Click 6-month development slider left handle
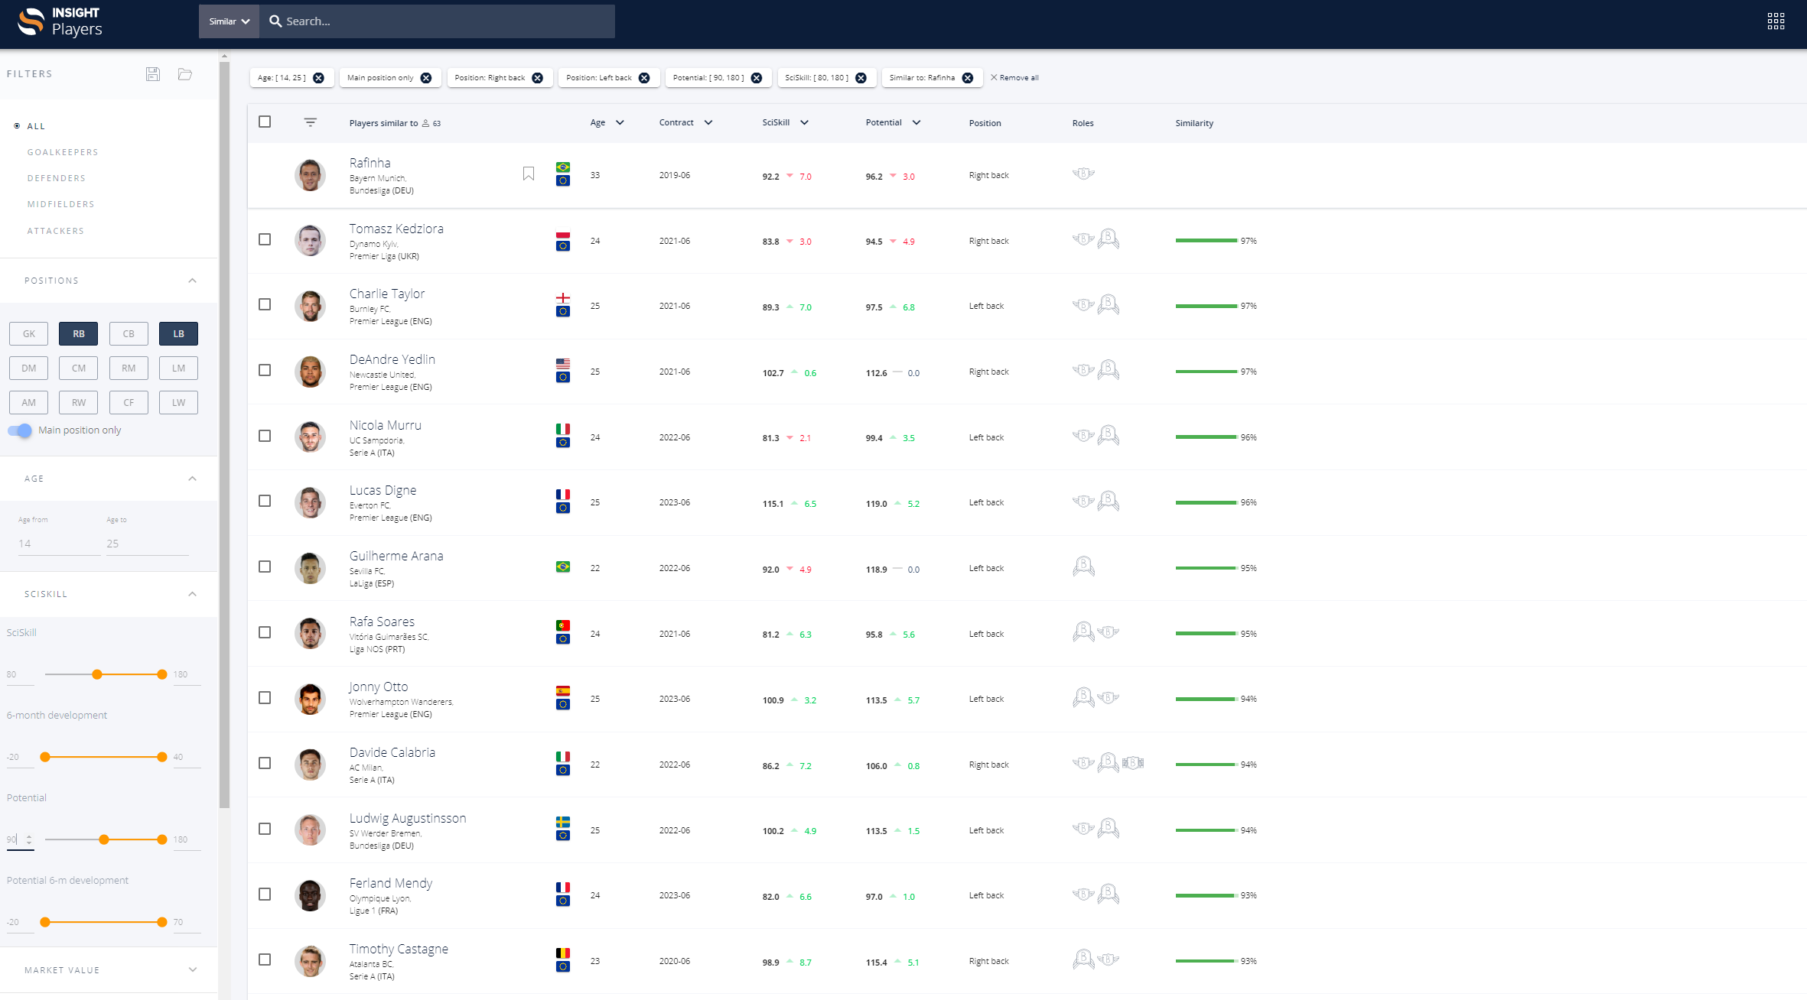The image size is (1807, 1000). click(x=45, y=757)
